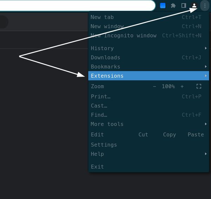
Task: Open Downloads from the menu
Action: coord(148,57)
